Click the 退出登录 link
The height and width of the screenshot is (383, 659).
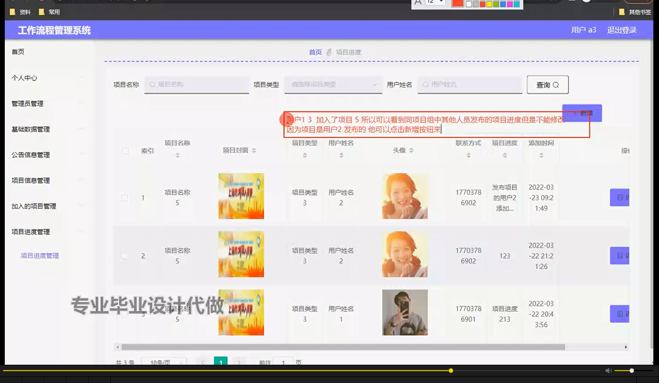pyautogui.click(x=622, y=30)
